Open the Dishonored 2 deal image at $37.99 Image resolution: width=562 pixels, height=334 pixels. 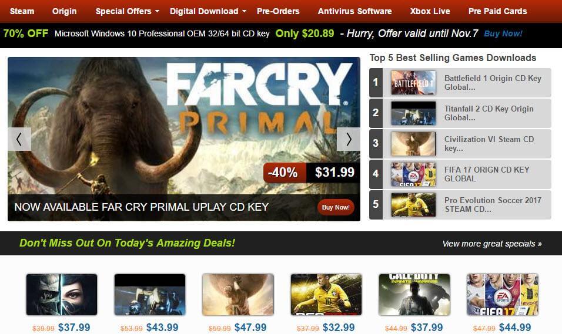point(62,295)
